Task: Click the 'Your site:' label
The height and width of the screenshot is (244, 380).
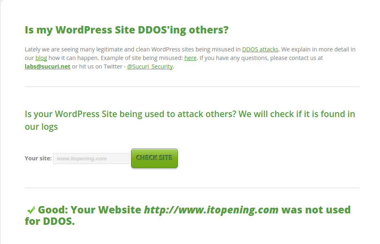Action: [38, 158]
